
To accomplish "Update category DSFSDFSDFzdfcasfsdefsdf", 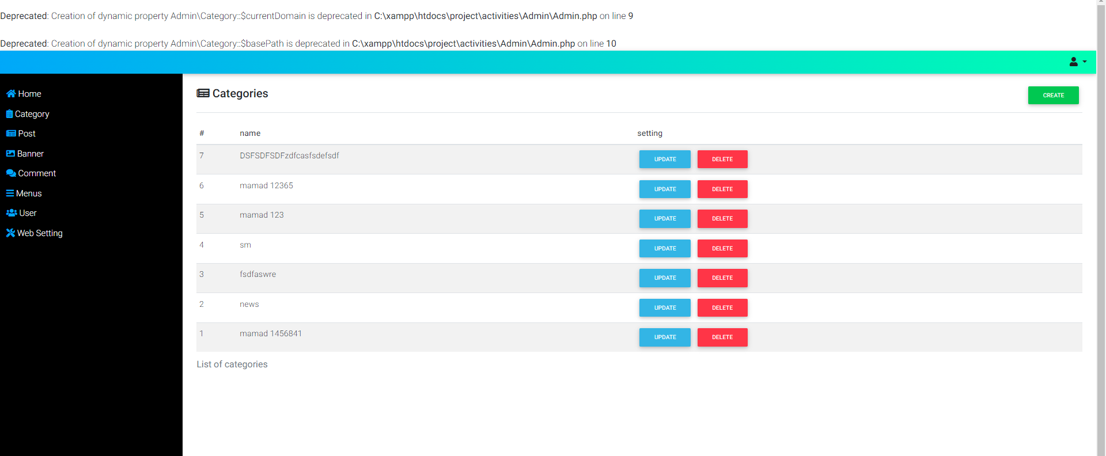I will coord(665,159).
